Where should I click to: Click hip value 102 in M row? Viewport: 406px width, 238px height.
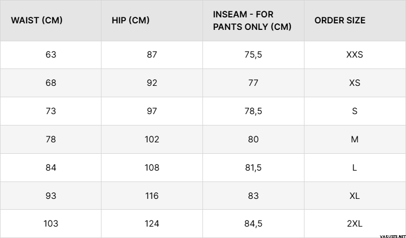(x=152, y=139)
